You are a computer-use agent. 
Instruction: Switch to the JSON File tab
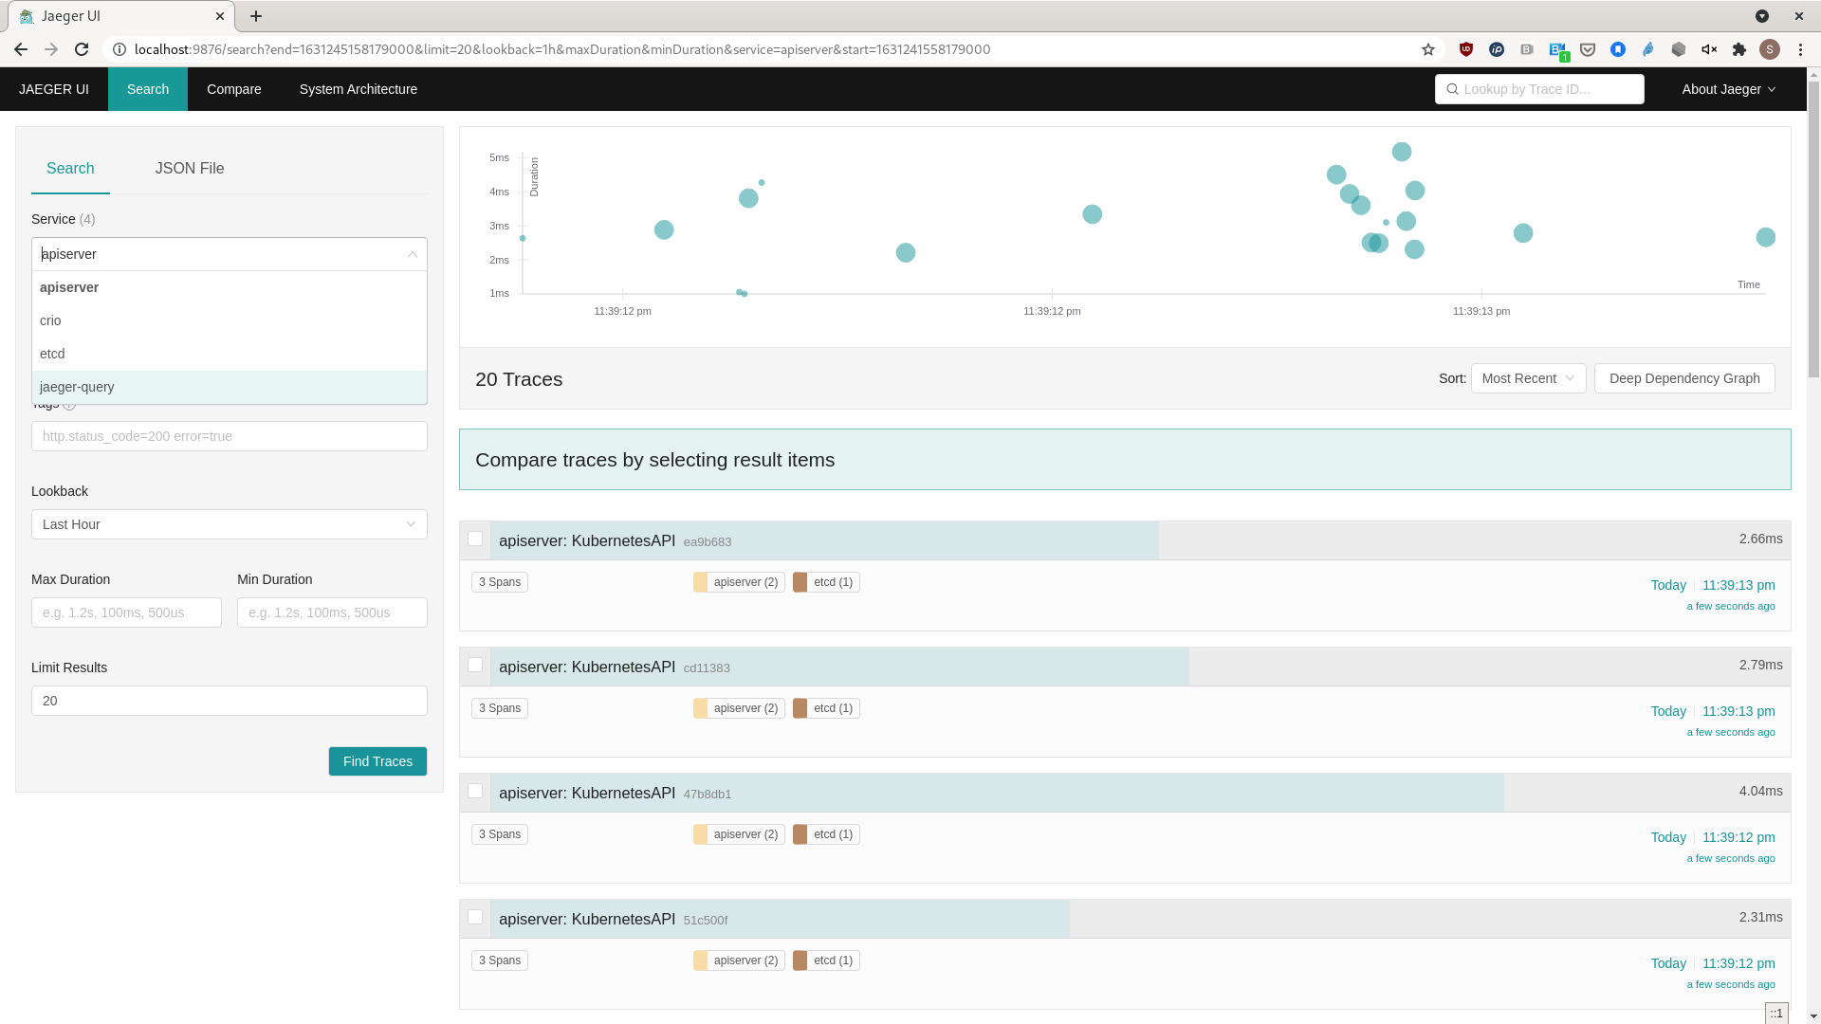click(190, 169)
